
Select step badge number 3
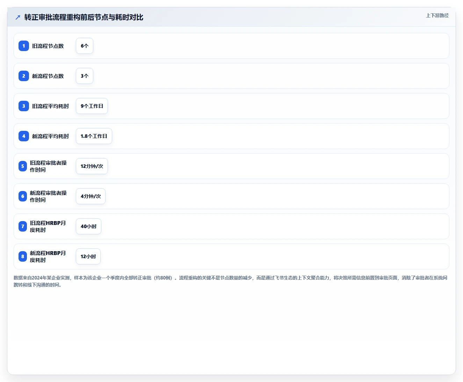tap(24, 106)
